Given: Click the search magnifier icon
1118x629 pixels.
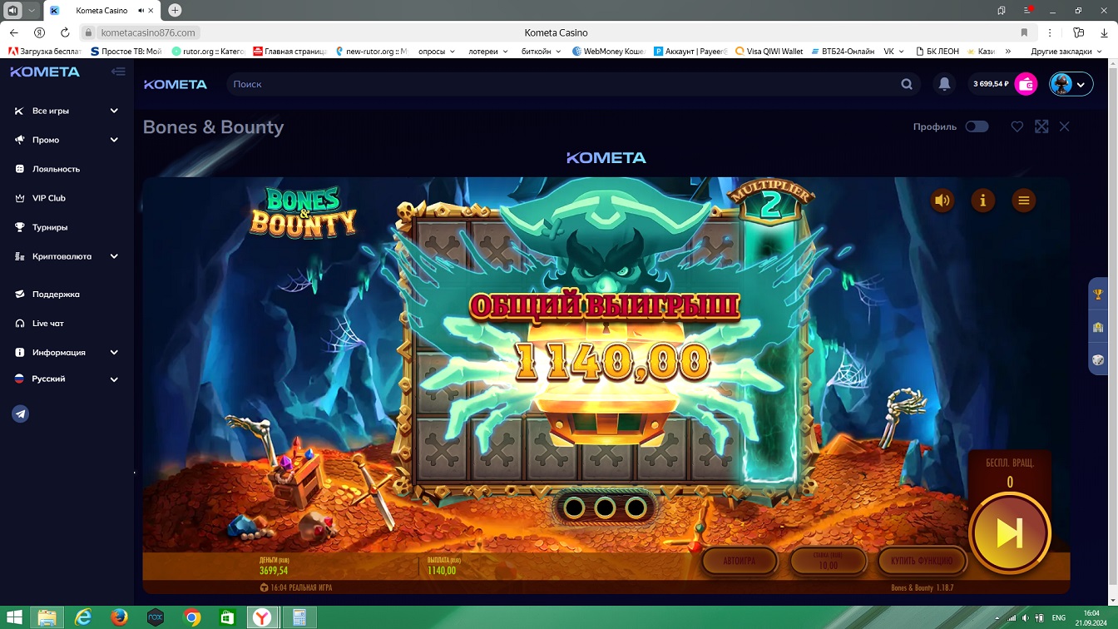Looking at the screenshot, I should click(907, 84).
